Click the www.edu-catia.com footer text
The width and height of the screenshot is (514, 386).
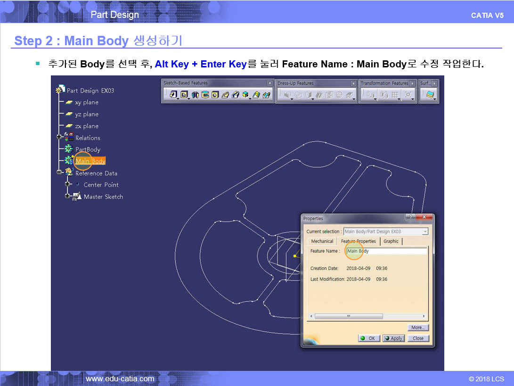coord(120,379)
